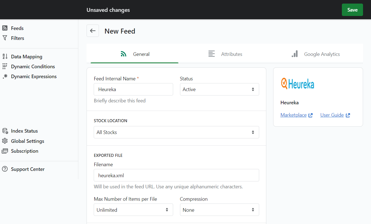Switch to the Google Analytics tab

point(315,54)
